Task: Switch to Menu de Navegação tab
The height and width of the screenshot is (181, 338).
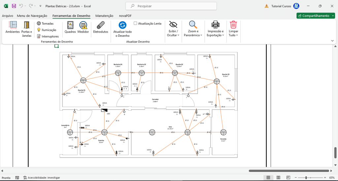Action: click(x=32, y=16)
